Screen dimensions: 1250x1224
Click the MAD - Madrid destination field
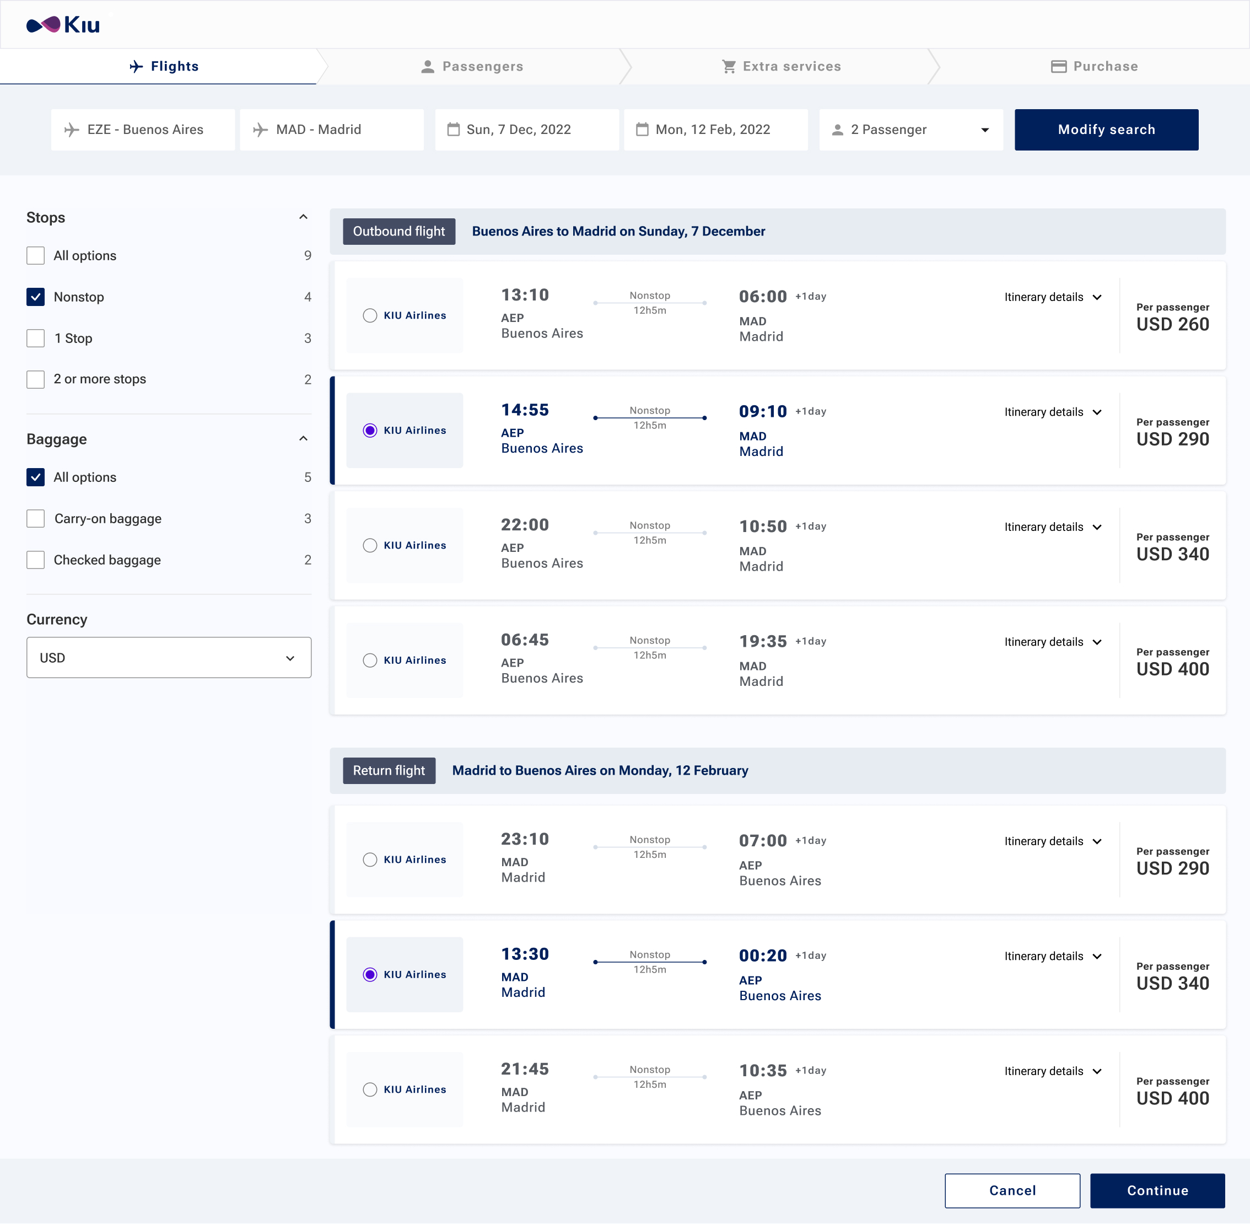332,129
